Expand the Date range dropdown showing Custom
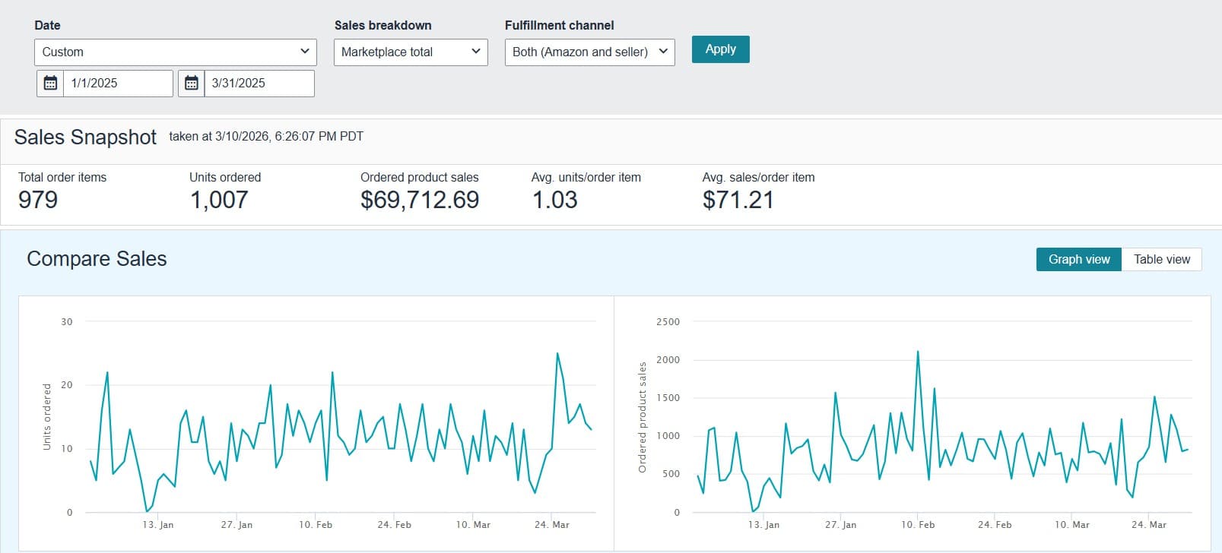The width and height of the screenshot is (1222, 553). pos(176,52)
